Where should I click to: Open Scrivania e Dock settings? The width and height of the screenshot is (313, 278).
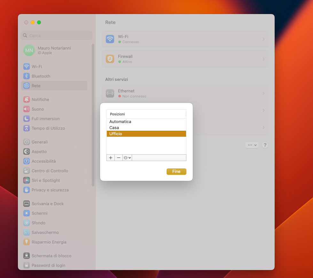[54, 204]
